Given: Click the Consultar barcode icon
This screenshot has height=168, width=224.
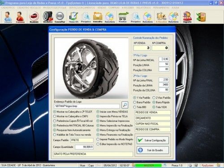Looking at the screenshot, I should 60,17.
